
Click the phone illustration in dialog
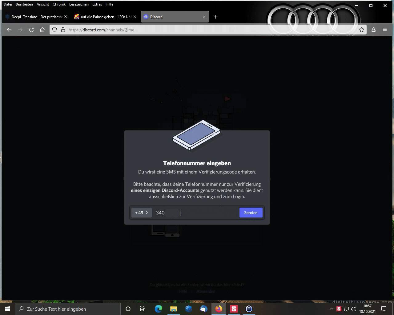(x=196, y=135)
